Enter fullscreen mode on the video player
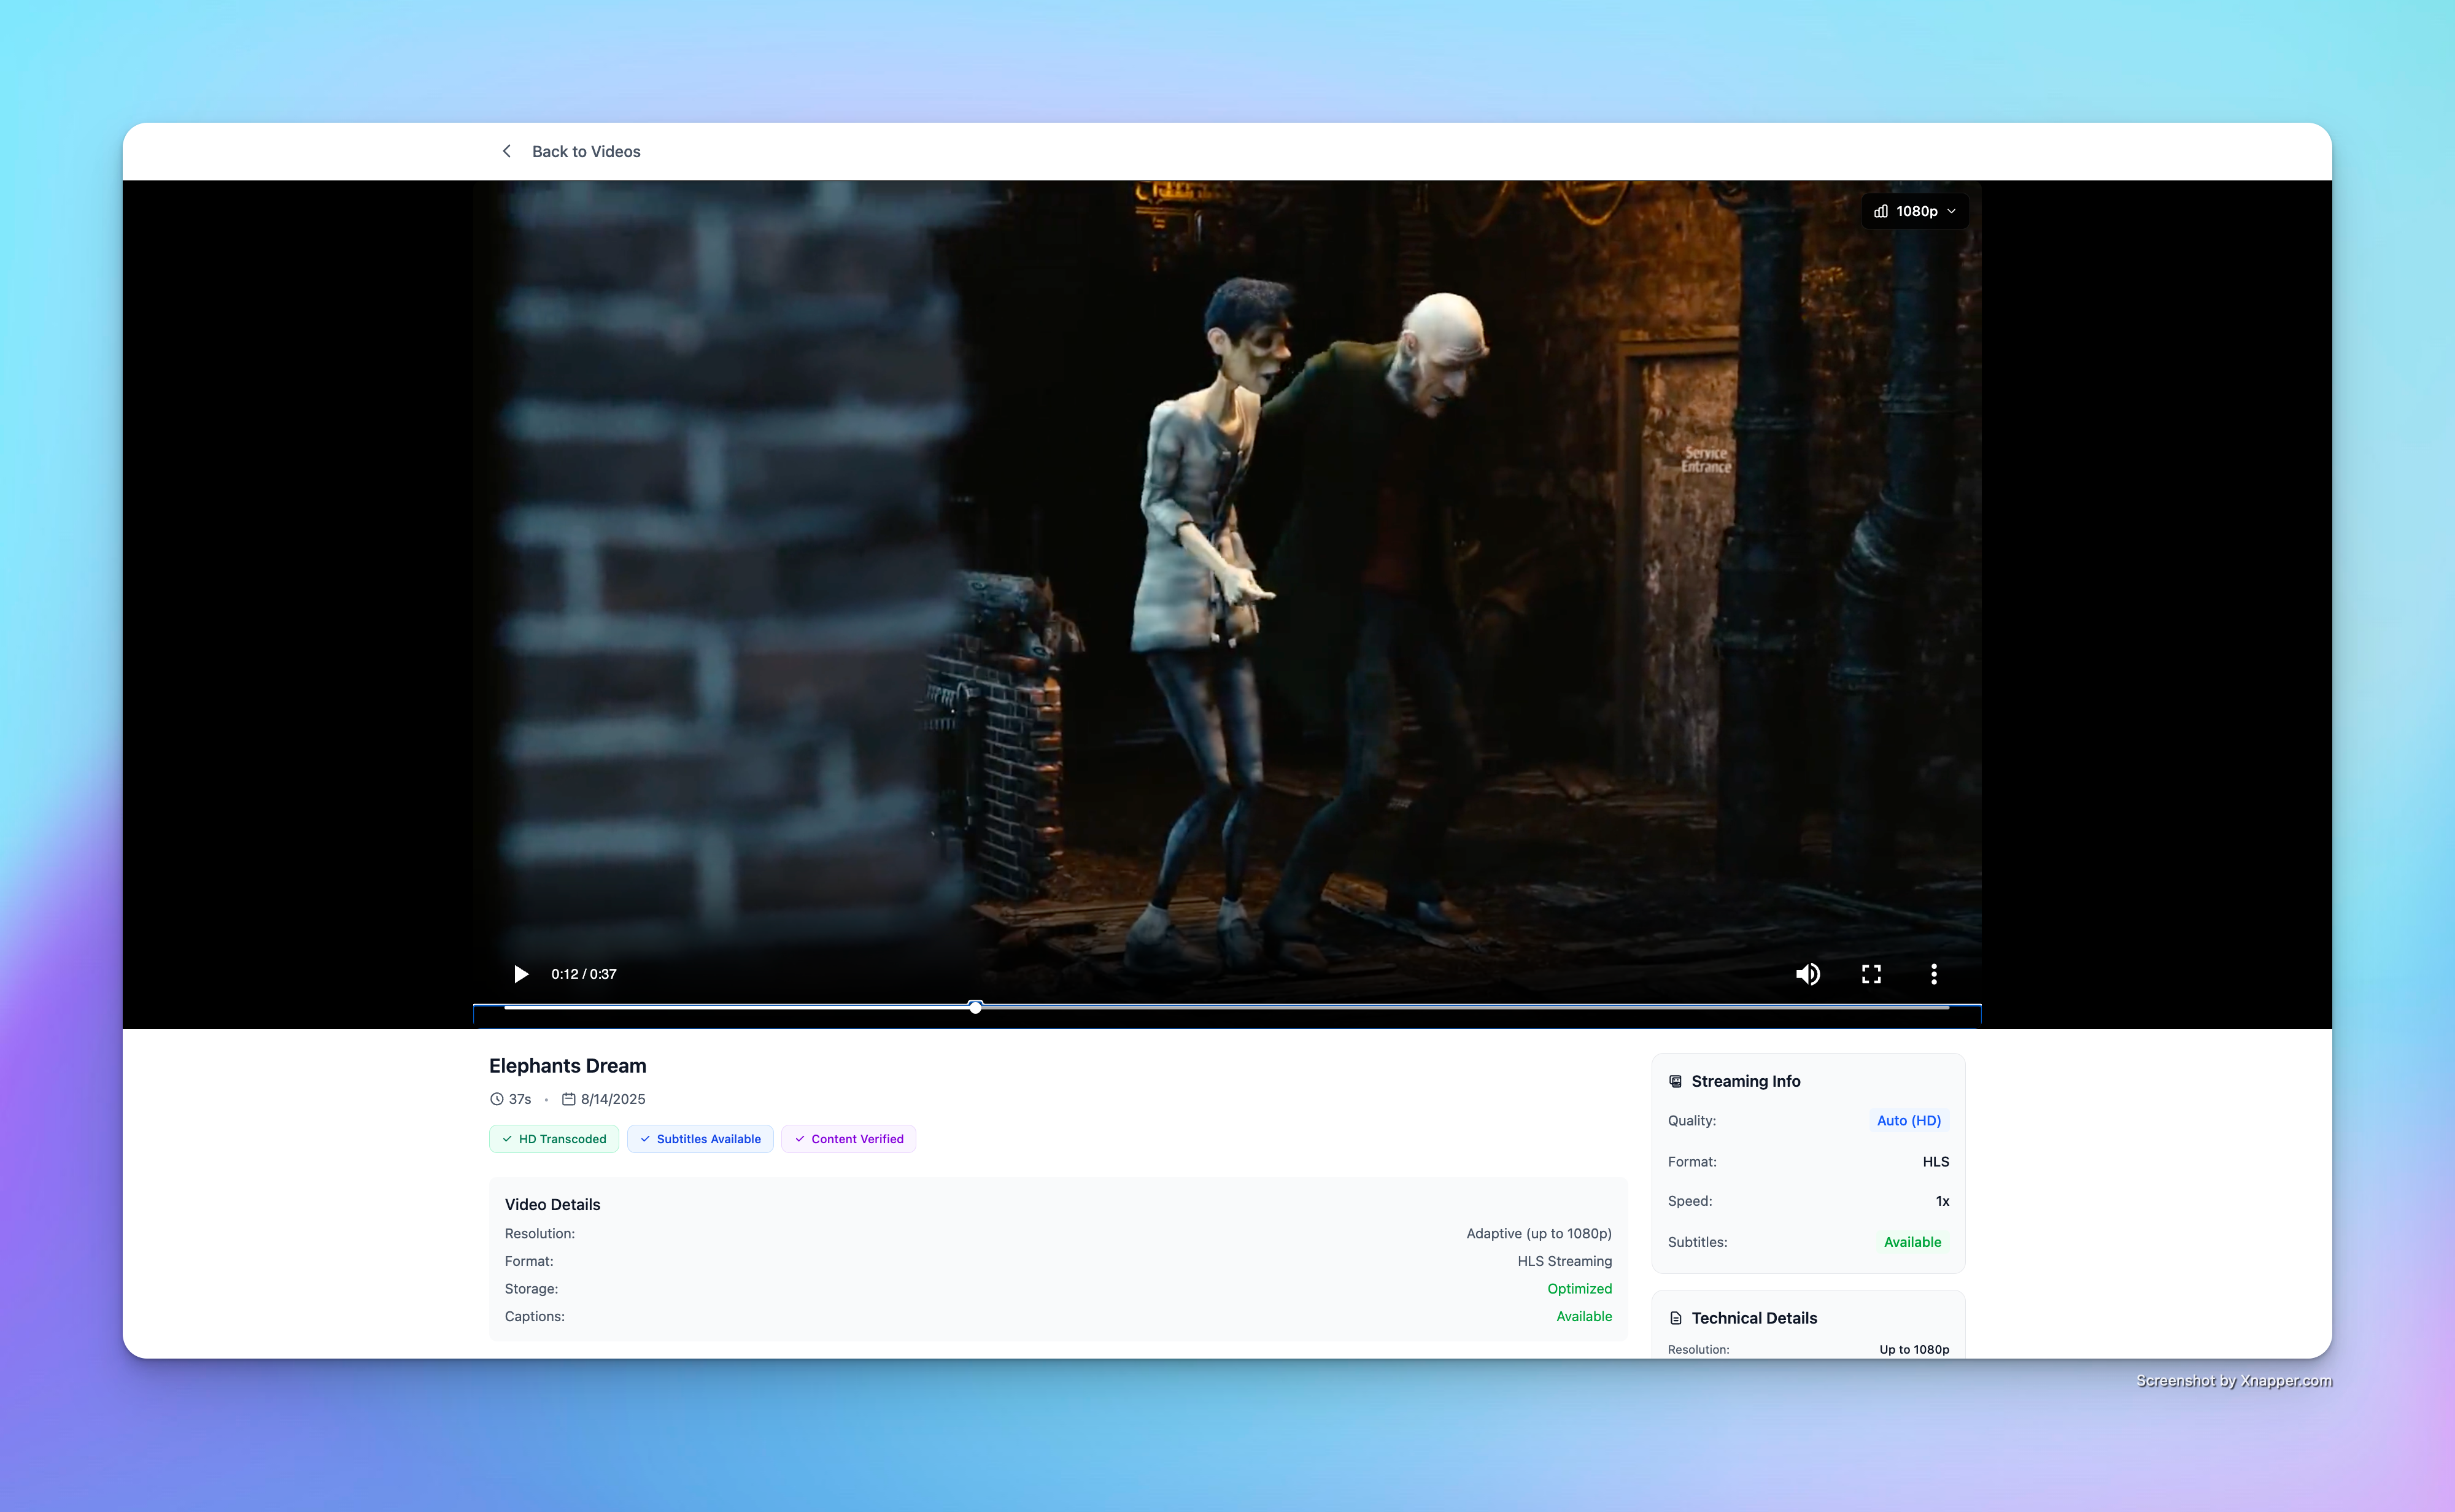The height and width of the screenshot is (1512, 2455). point(1871,974)
